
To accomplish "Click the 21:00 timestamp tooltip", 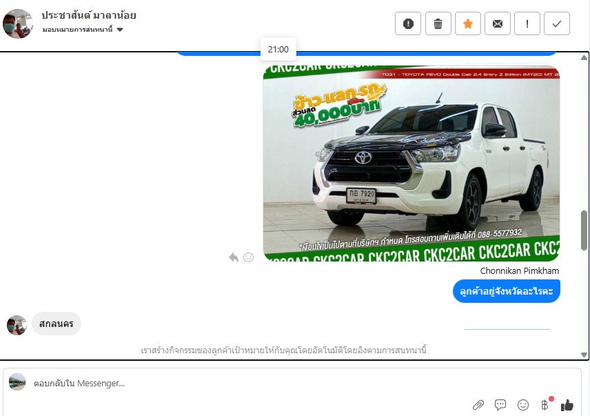I will click(278, 49).
